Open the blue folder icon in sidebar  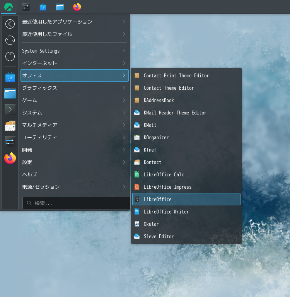(10, 93)
